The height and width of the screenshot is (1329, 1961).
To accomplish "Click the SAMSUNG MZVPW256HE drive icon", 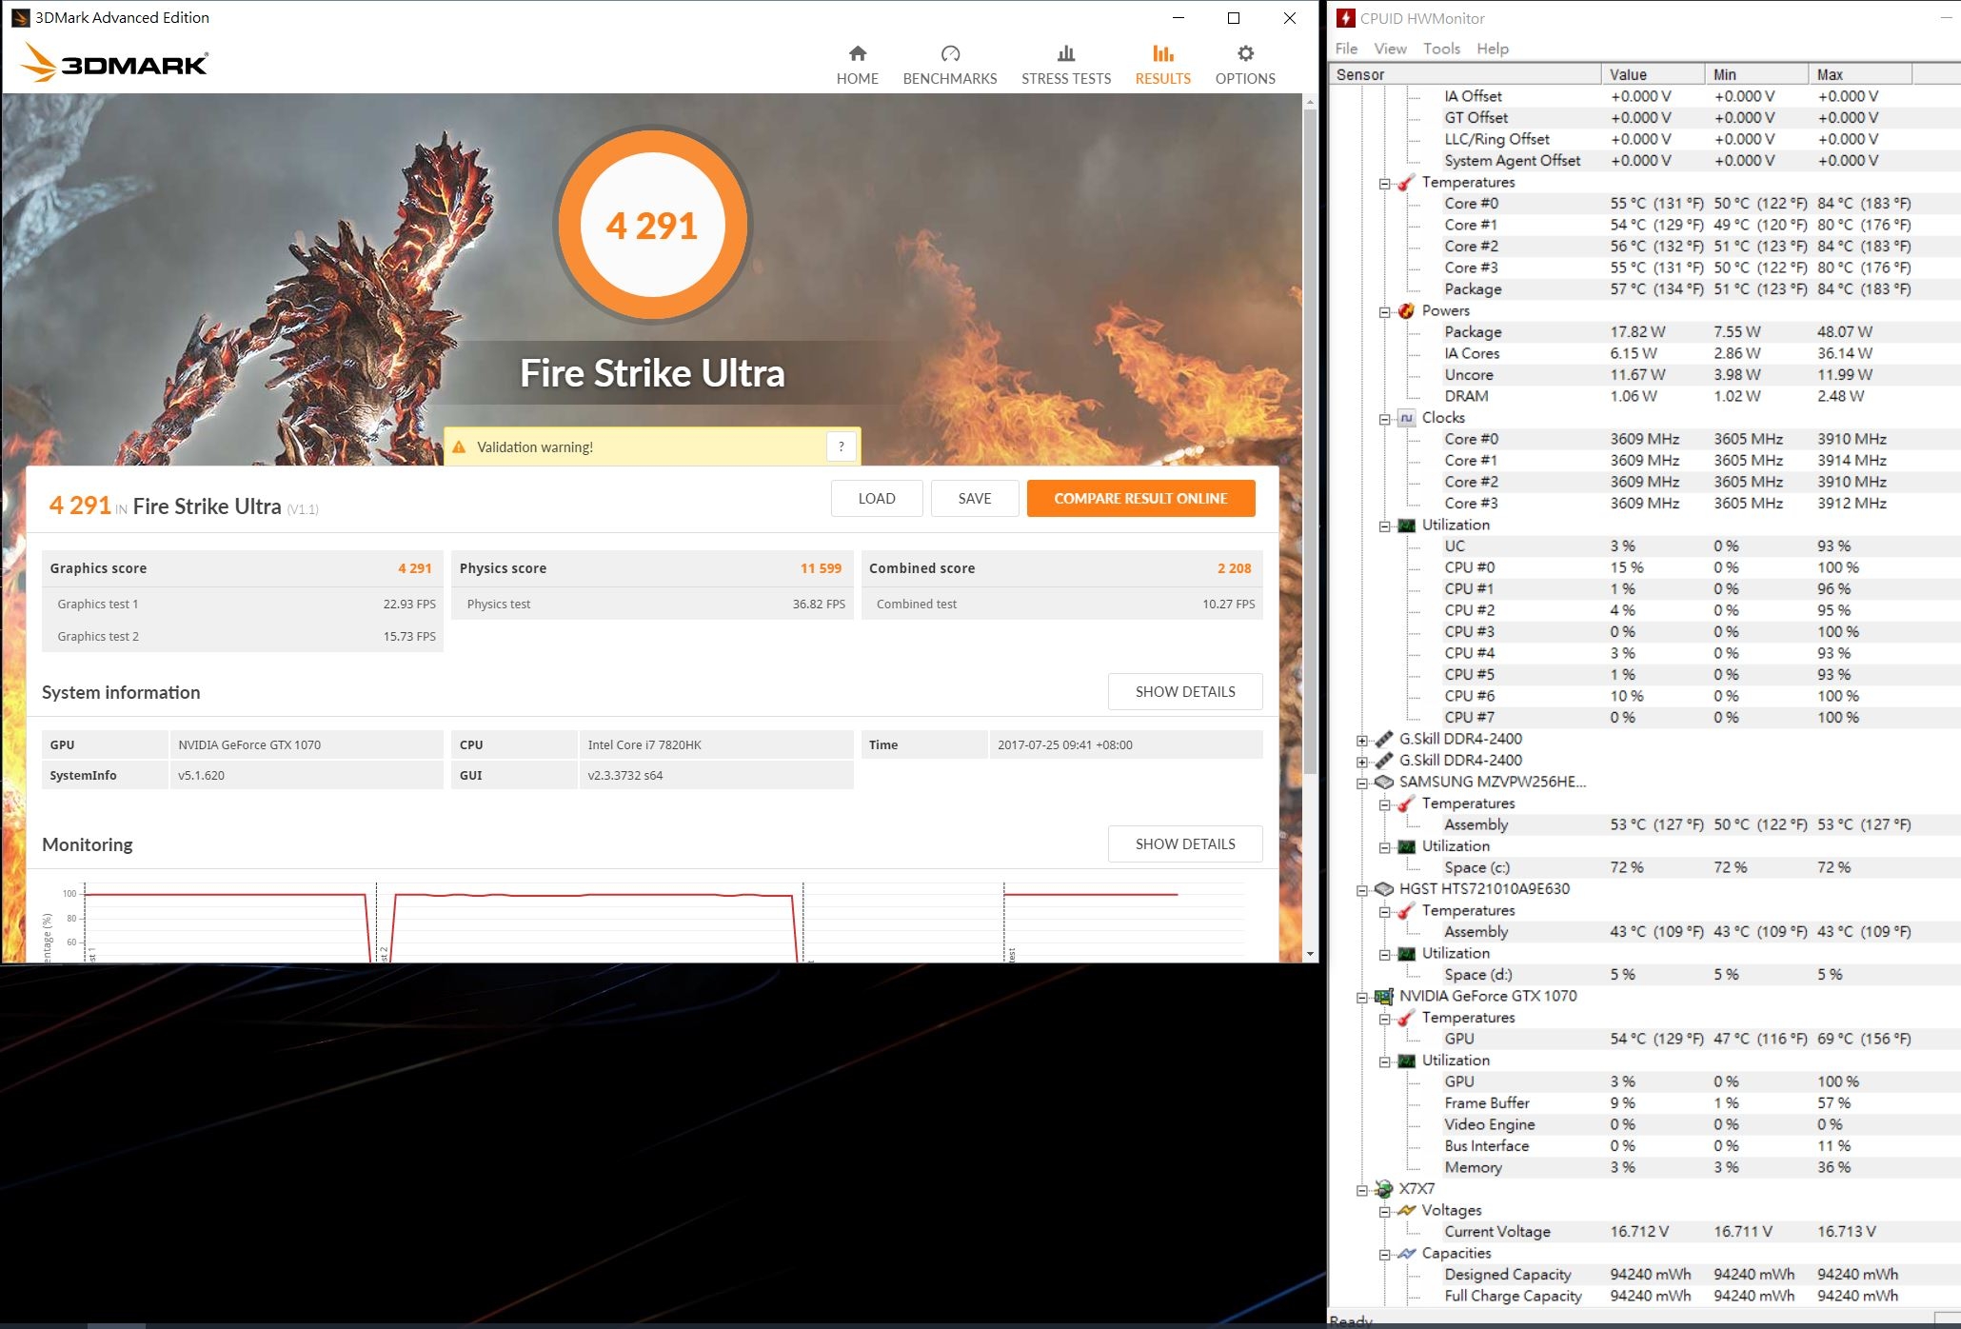I will (x=1384, y=782).
